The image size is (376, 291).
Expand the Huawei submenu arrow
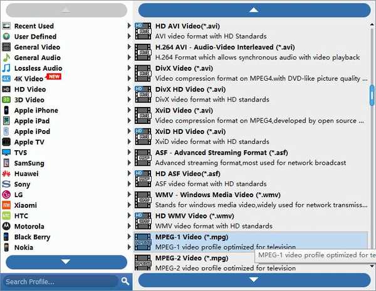(x=129, y=173)
